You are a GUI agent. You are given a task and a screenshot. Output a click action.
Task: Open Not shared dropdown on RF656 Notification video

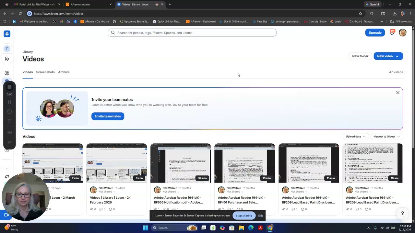click(171, 192)
